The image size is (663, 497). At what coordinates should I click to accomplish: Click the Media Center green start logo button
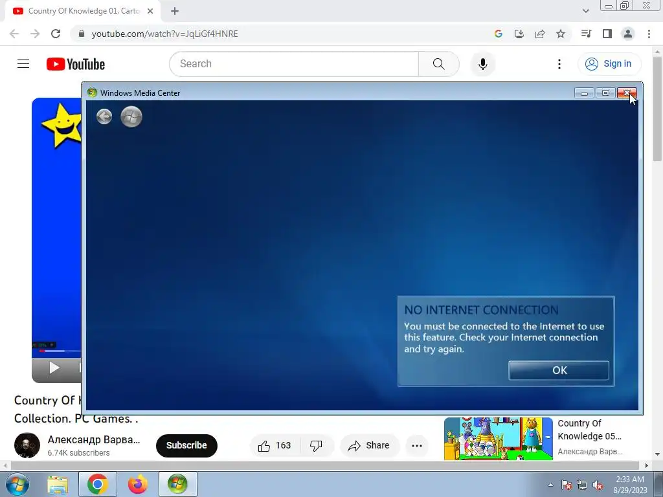click(131, 116)
